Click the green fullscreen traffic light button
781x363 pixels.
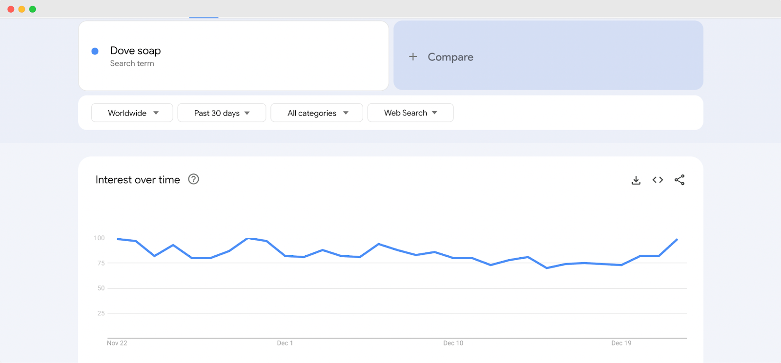32,8
